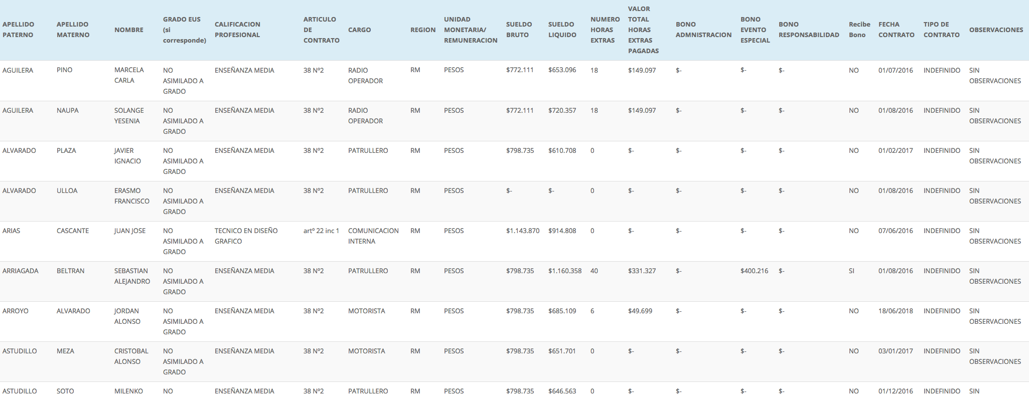
Task: Click the UNIDAD MONETARIA/REMUNERACION header
Action: coord(471,30)
